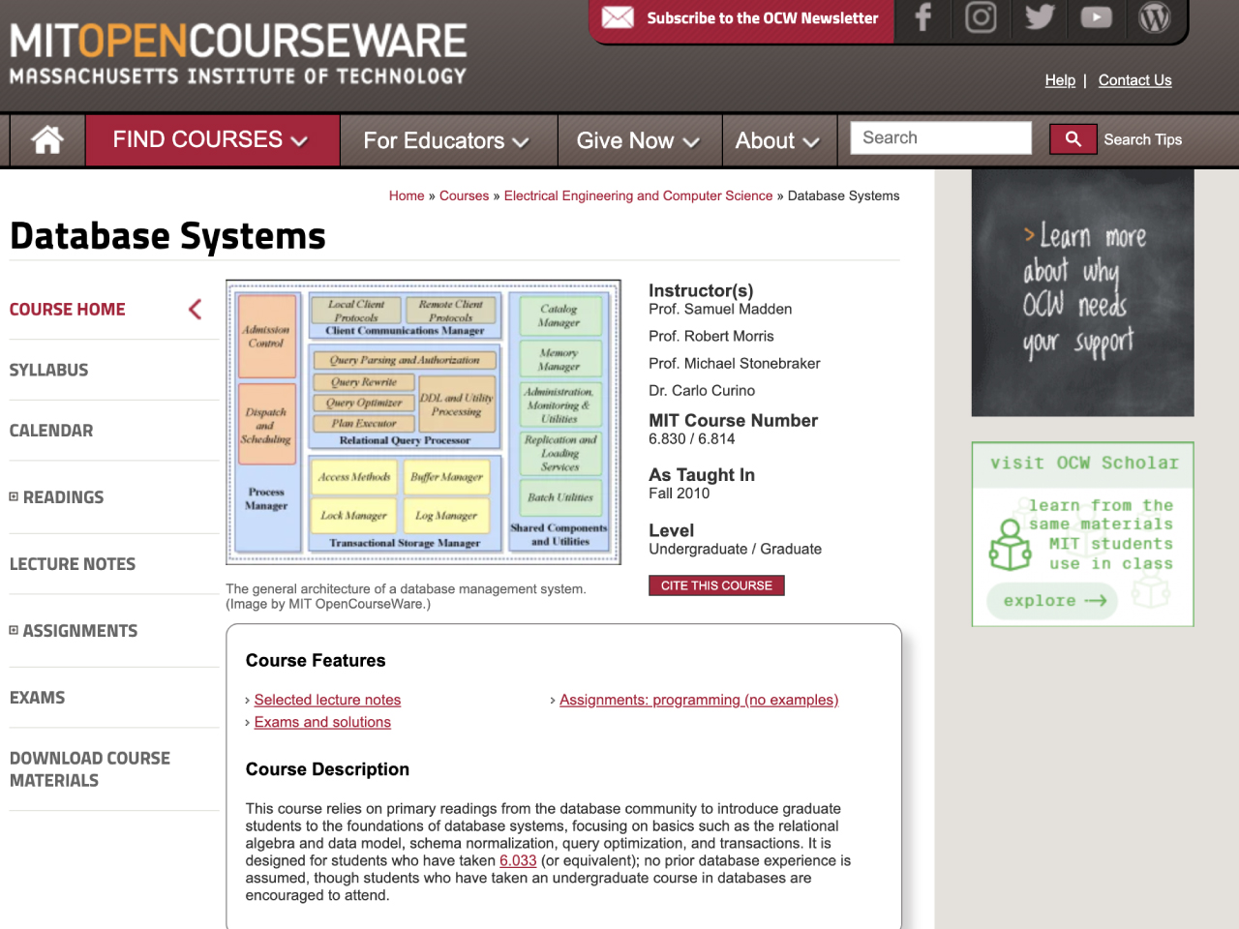Viewport: 1239px width, 929px height.
Task: Open the Calendar page
Action: click(x=51, y=431)
